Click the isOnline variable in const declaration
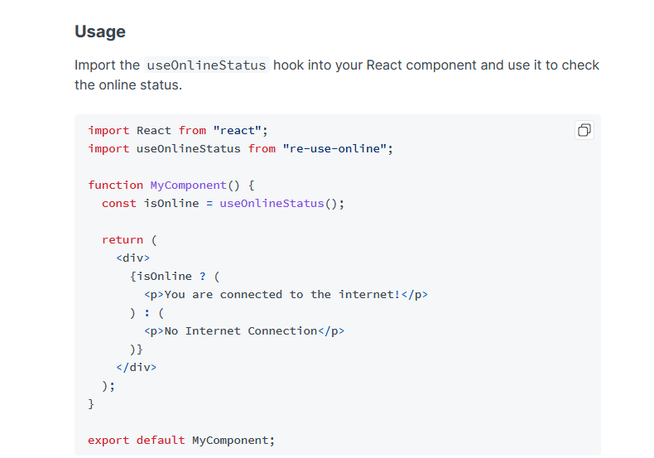Screen dimensions: 654x458 click(171, 204)
